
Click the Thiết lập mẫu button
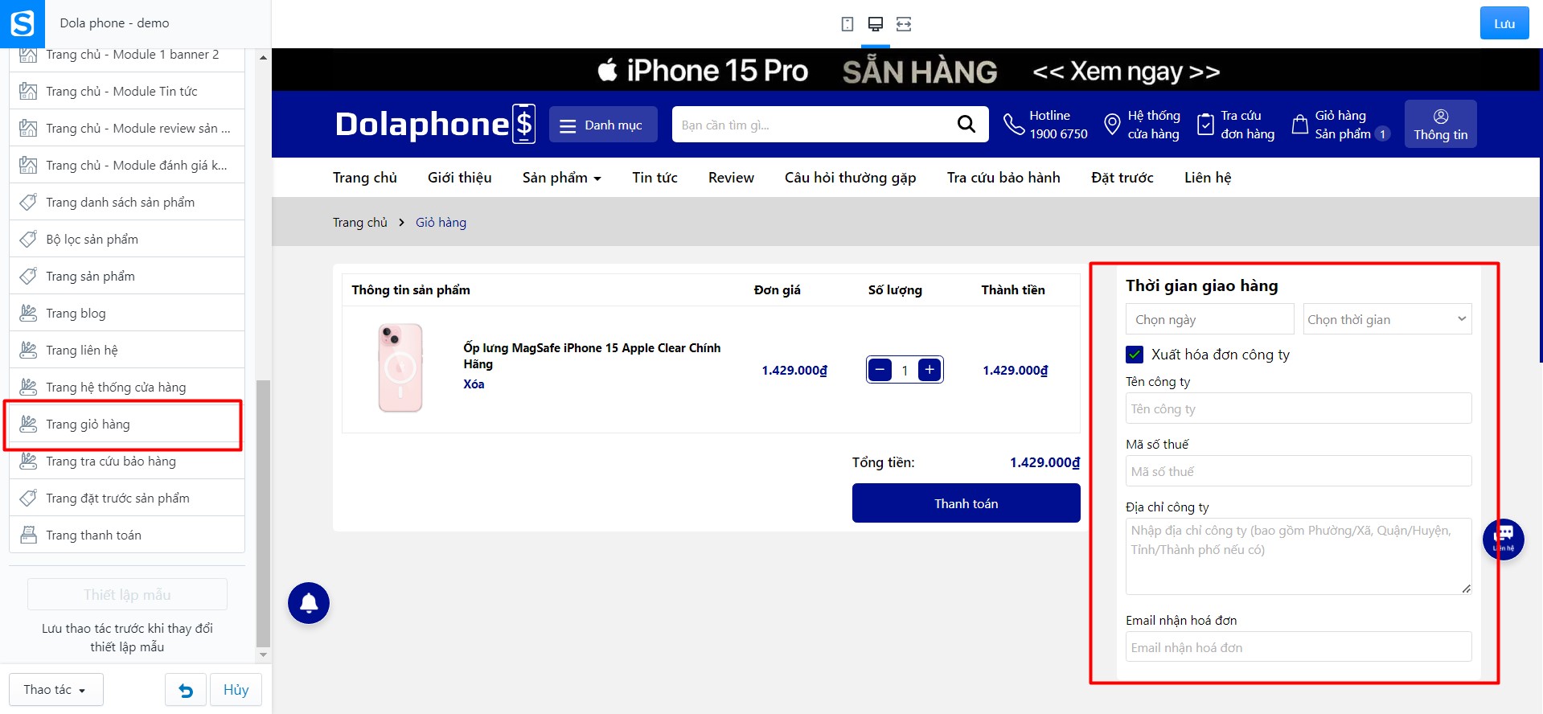pyautogui.click(x=127, y=594)
